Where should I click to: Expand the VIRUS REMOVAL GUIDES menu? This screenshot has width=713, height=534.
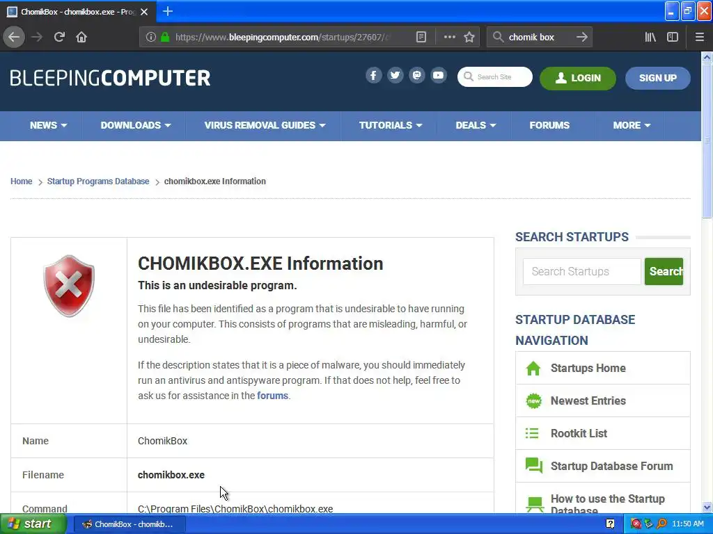pos(265,125)
